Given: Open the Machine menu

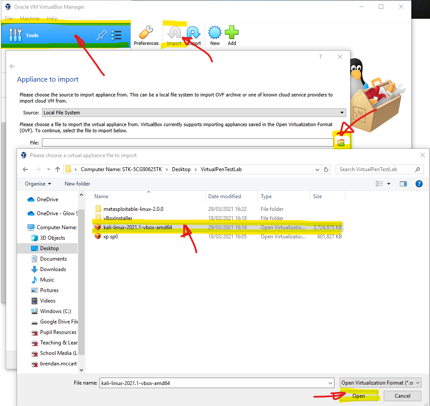Looking at the screenshot, I should 30,18.
